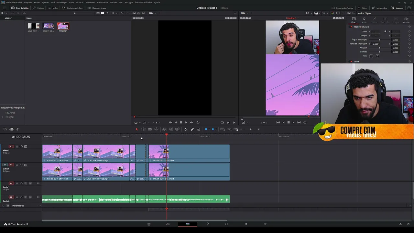
Task: Solo the Áudio 2 track
Action: pos(26,197)
